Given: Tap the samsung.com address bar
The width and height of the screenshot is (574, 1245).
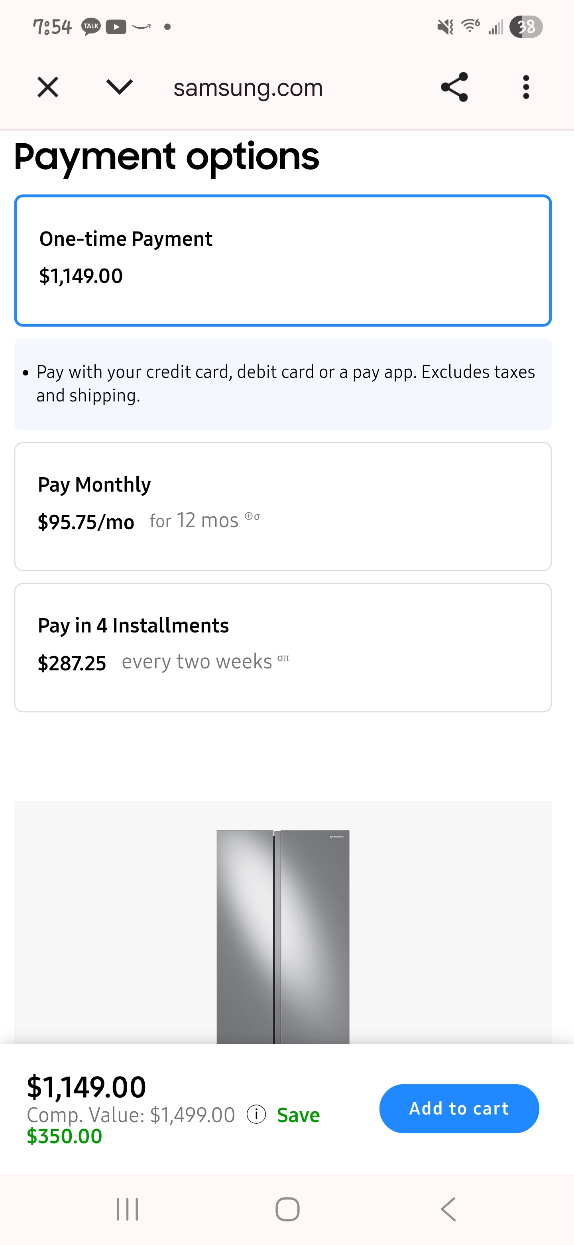Looking at the screenshot, I should [x=248, y=88].
